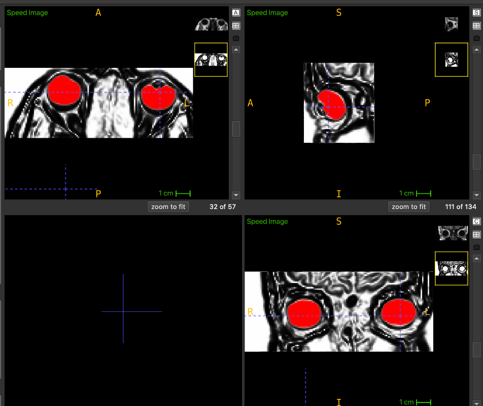The width and height of the screenshot is (483, 406).
Task: Click the sagittal slice slider handle
Action: click(x=476, y=161)
